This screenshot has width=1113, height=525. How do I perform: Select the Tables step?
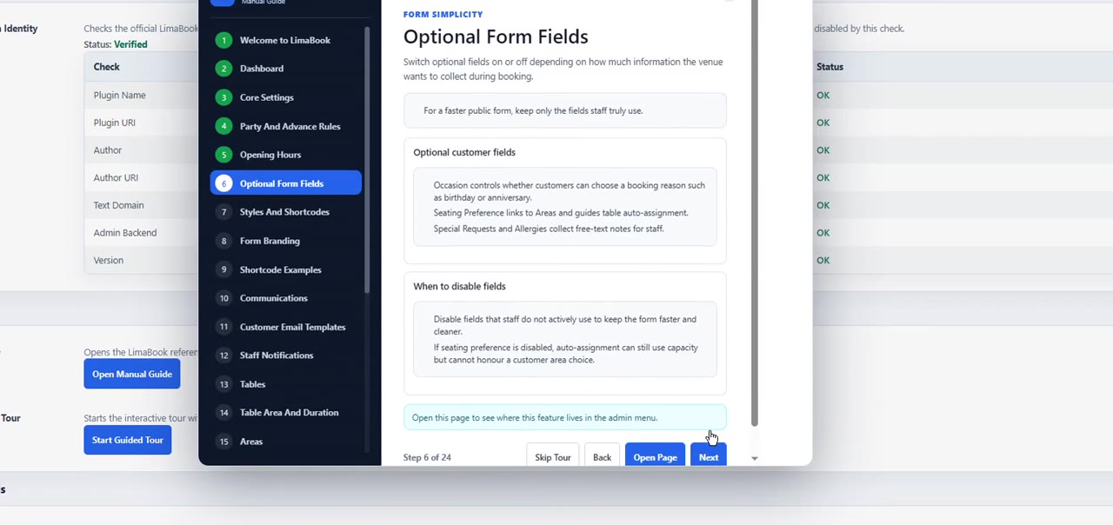coord(285,384)
